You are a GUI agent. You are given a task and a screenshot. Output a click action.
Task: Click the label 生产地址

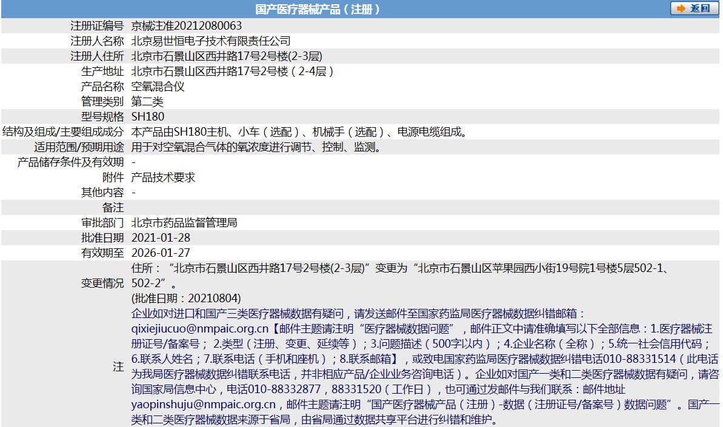pyautogui.click(x=102, y=71)
